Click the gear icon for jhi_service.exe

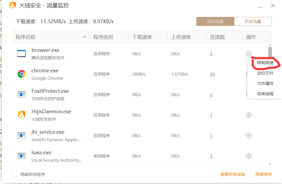[249, 135]
